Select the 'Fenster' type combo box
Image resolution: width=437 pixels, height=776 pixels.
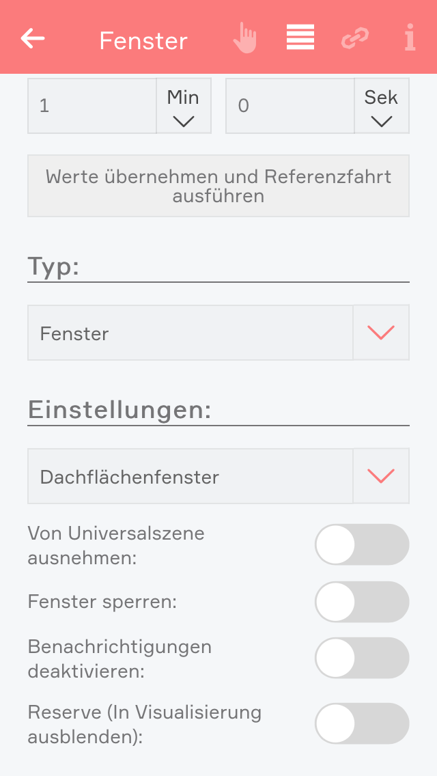pyautogui.click(x=190, y=333)
